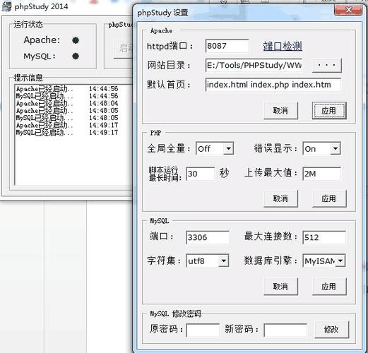
Task: Close the phpStudy 设置 dialog
Action: (348, 10)
